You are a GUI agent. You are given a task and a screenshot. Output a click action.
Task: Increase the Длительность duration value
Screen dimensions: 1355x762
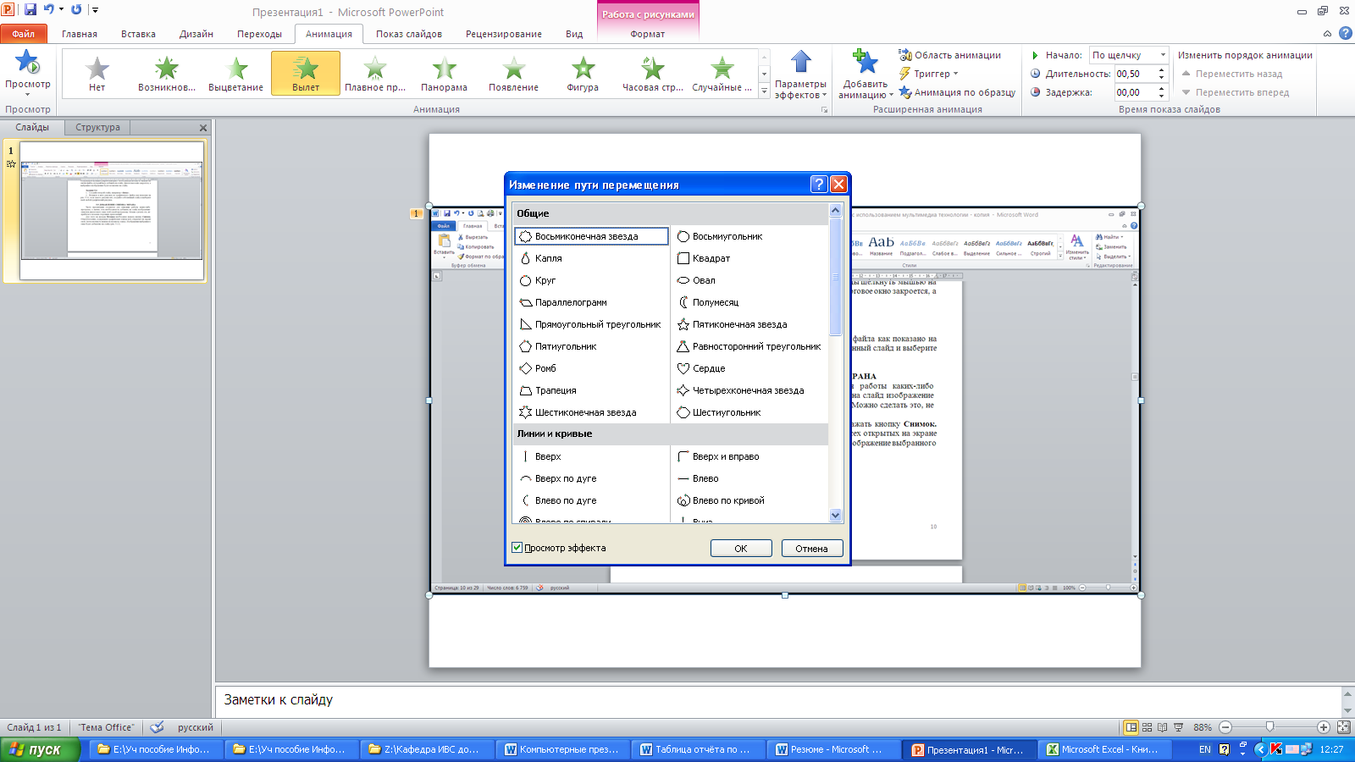coord(1162,70)
